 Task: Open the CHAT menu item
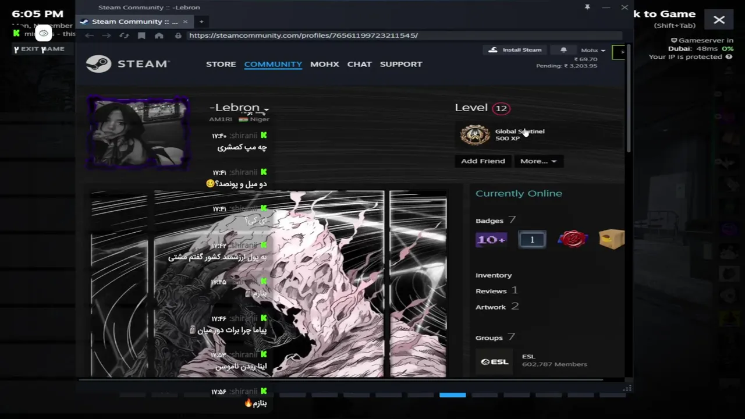click(x=359, y=64)
